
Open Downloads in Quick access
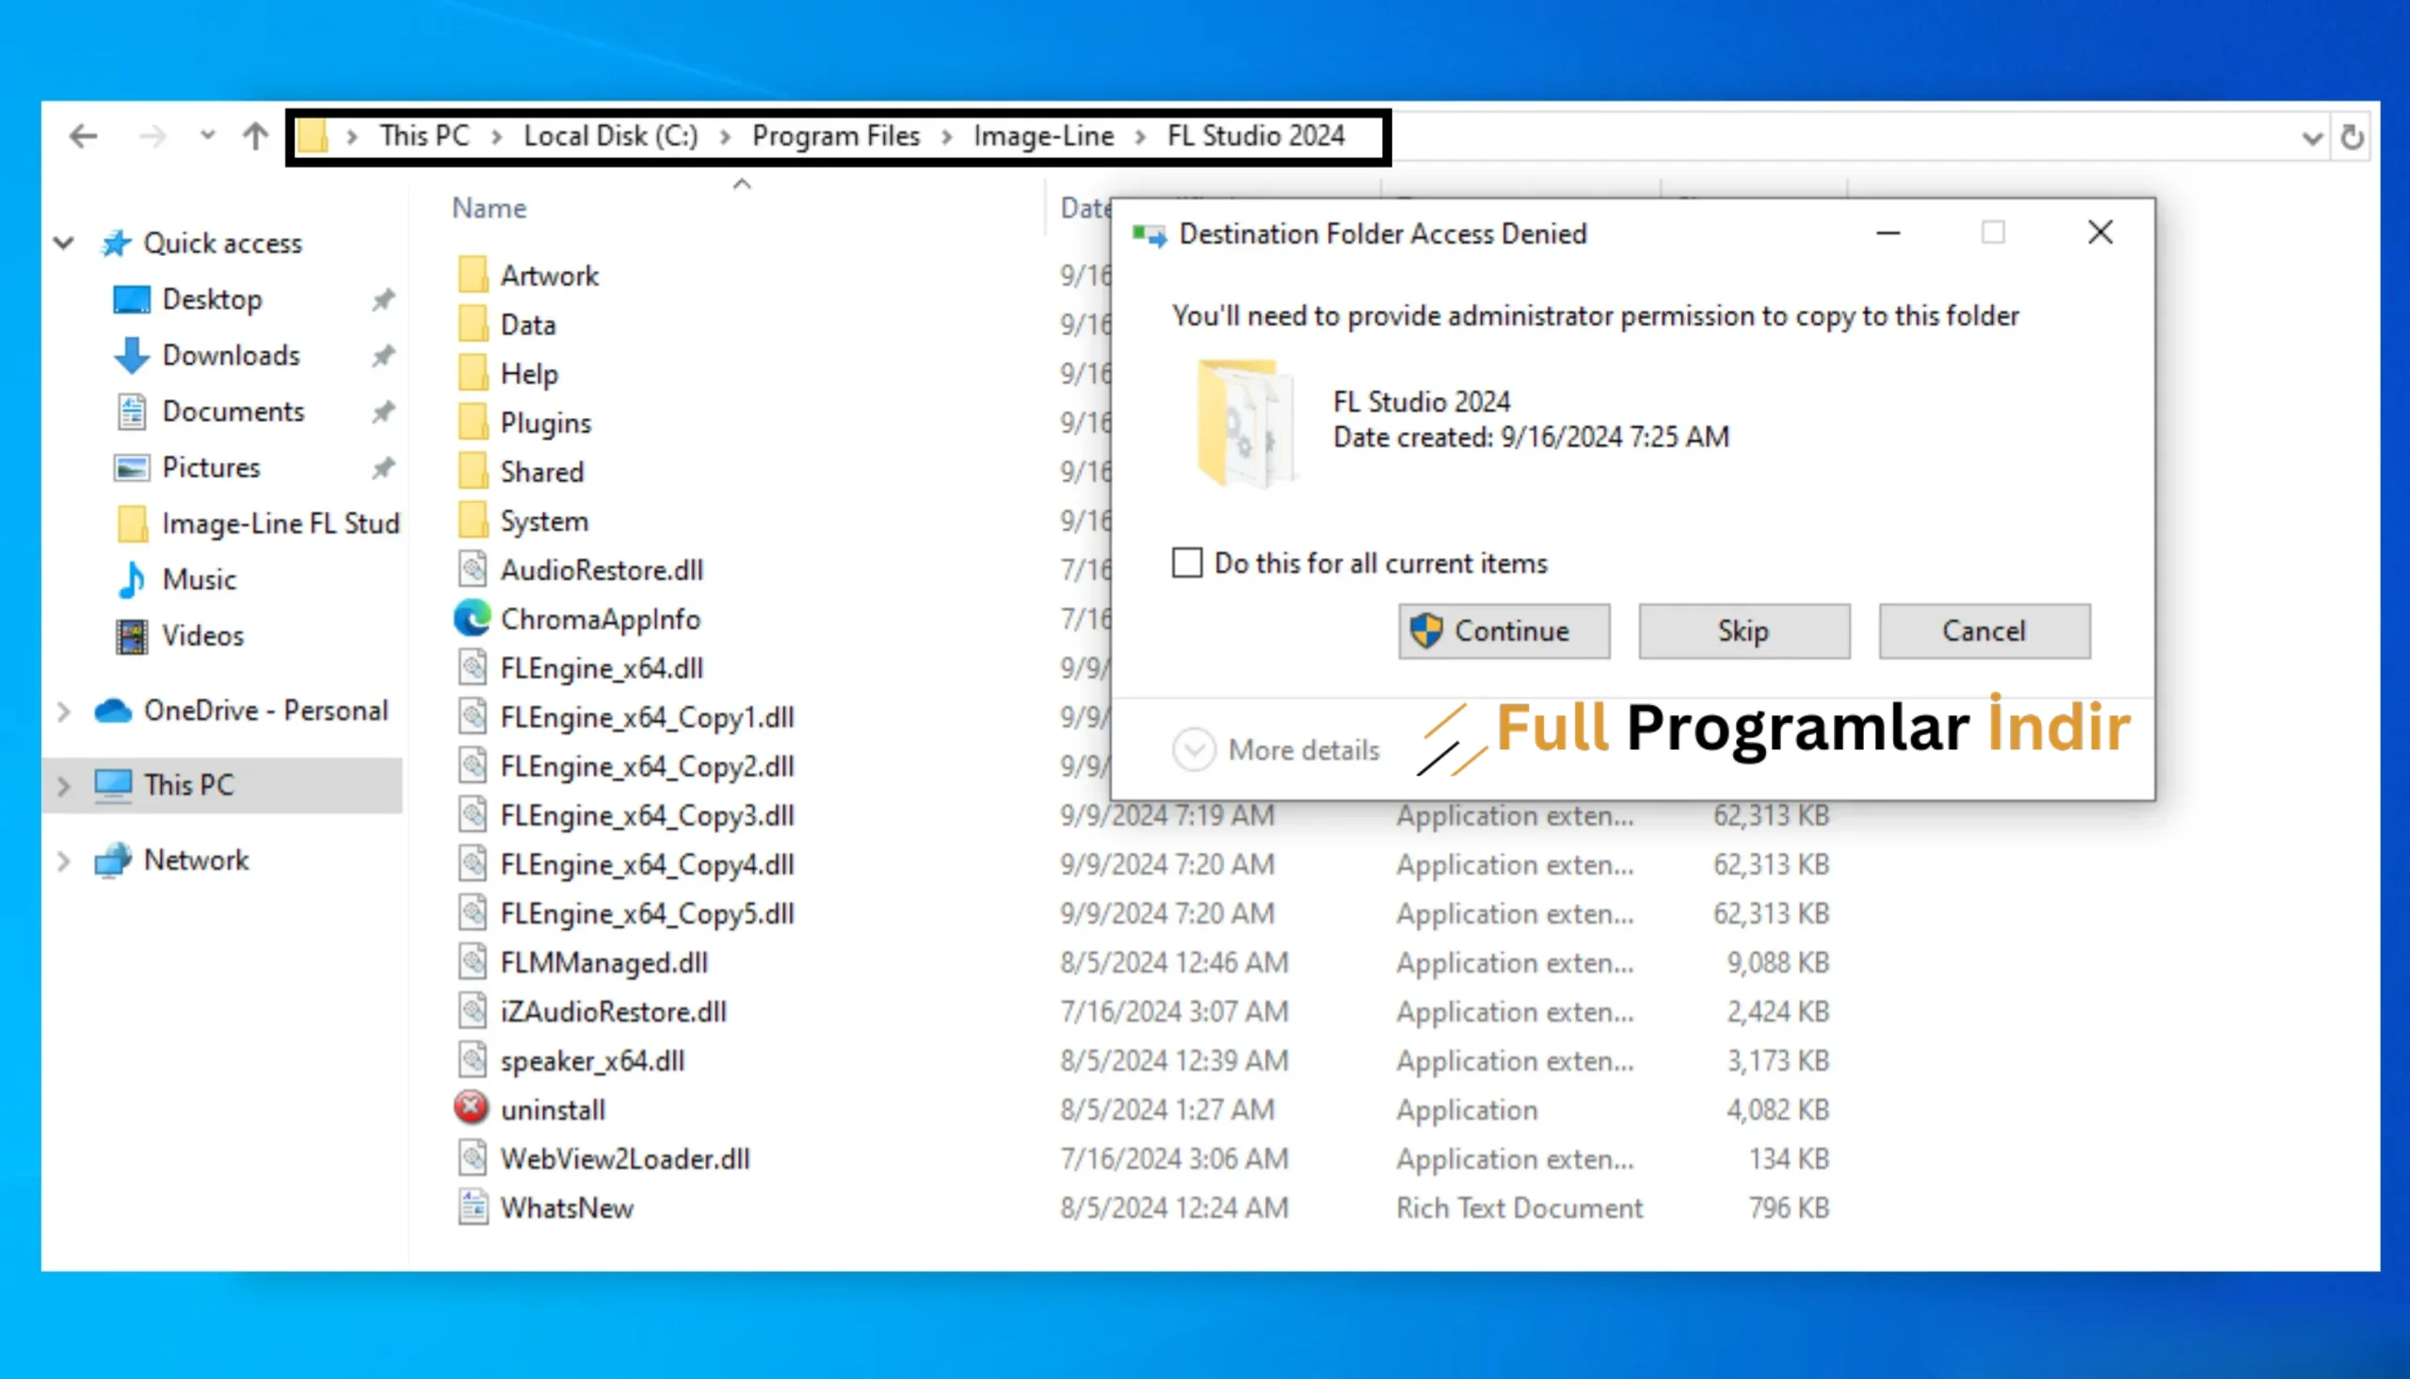tap(231, 355)
